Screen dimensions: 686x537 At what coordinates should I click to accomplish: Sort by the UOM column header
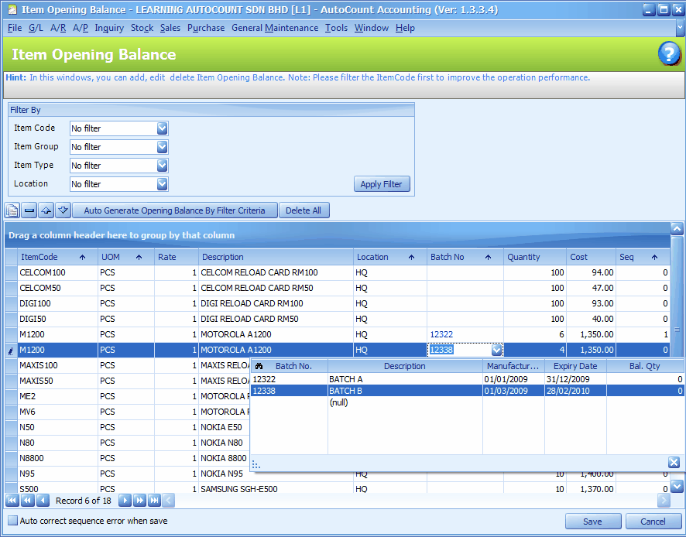click(126, 257)
